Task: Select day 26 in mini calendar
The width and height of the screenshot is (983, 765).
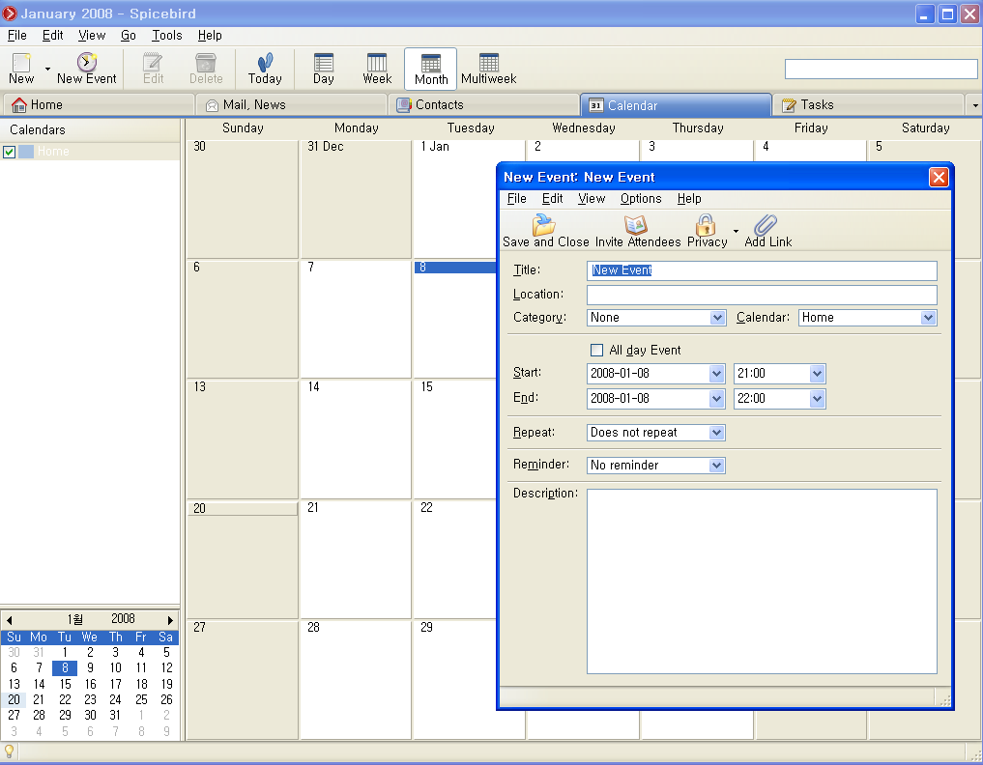Action: point(166,700)
